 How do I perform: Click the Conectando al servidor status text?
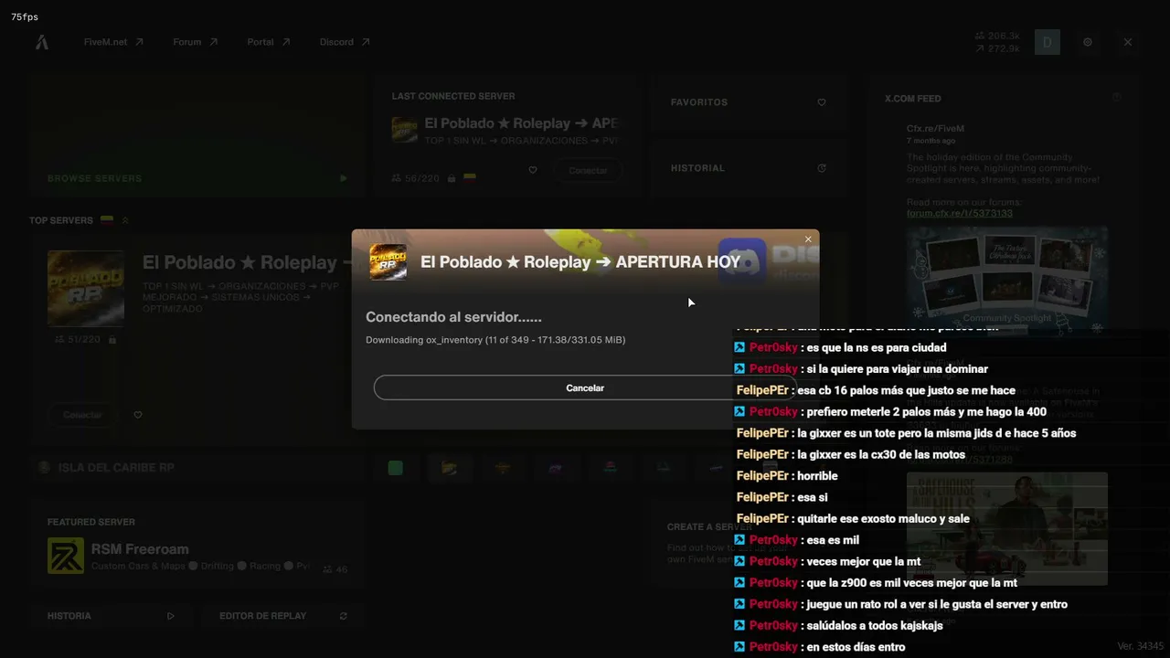tap(453, 317)
